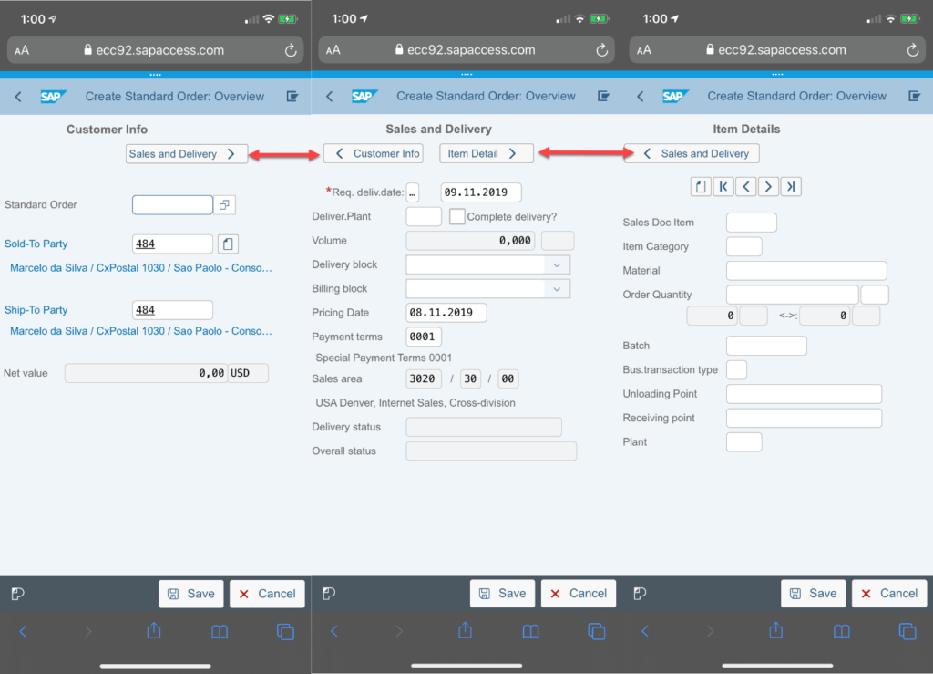Image resolution: width=933 pixels, height=674 pixels.
Task: Open the Standard Order matchcode search icon
Action: pos(225,204)
